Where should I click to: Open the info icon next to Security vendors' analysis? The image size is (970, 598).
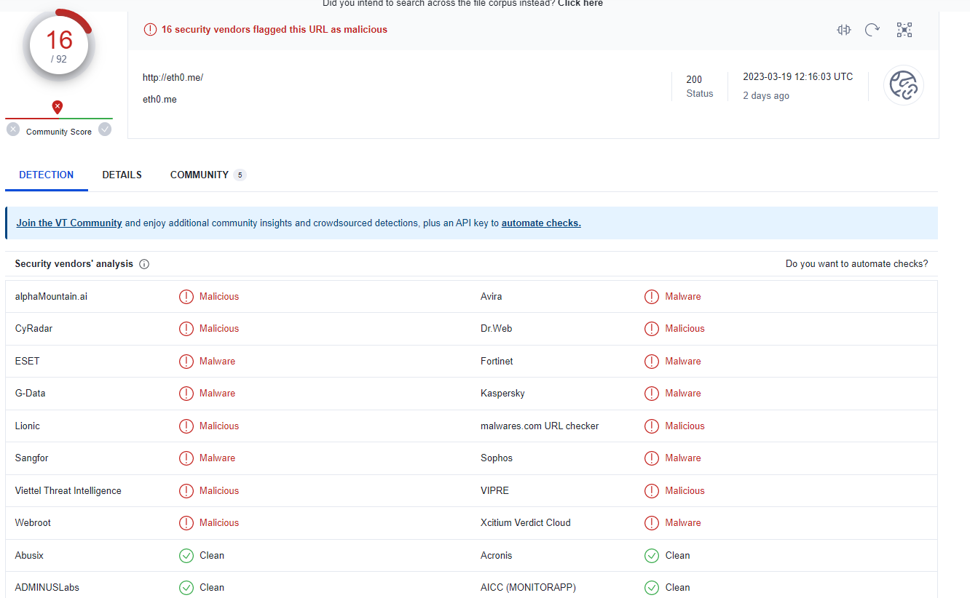coord(144,264)
